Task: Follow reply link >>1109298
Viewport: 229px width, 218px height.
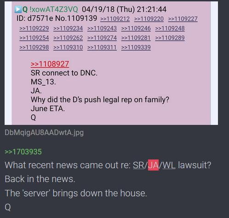Action: click(34, 47)
